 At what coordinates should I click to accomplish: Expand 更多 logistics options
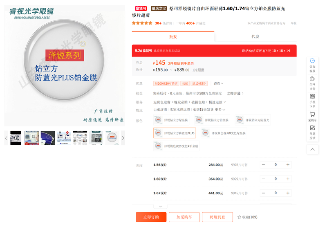click(220, 110)
